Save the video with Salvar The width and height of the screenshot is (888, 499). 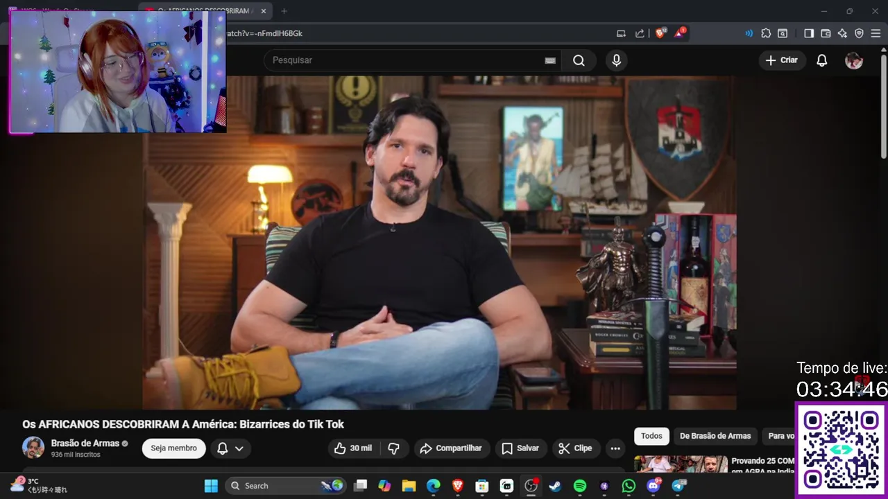click(x=520, y=448)
